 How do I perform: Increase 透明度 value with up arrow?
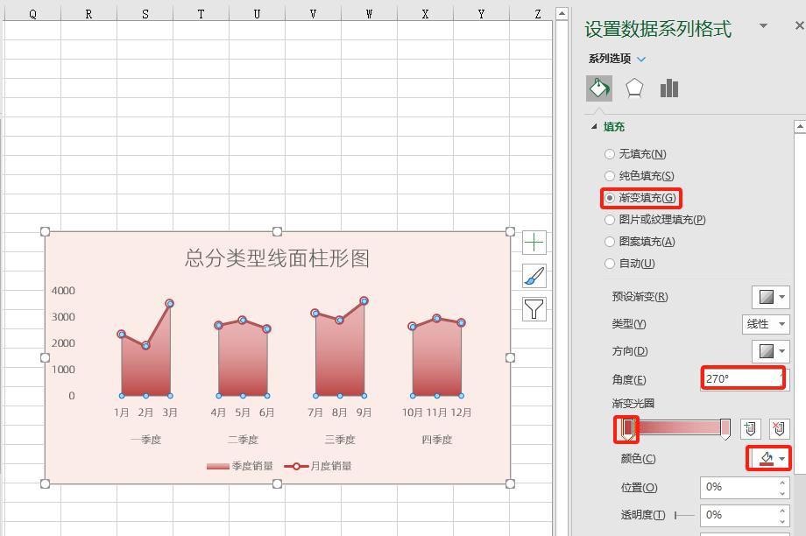782,511
